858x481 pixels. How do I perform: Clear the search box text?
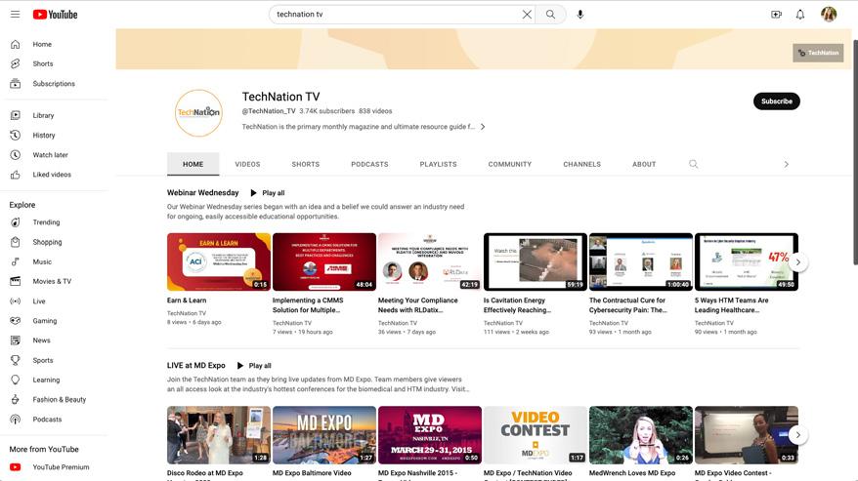527,15
